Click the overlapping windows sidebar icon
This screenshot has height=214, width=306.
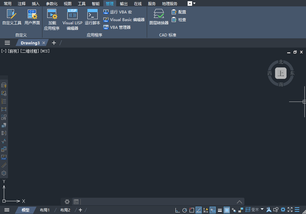4,149
